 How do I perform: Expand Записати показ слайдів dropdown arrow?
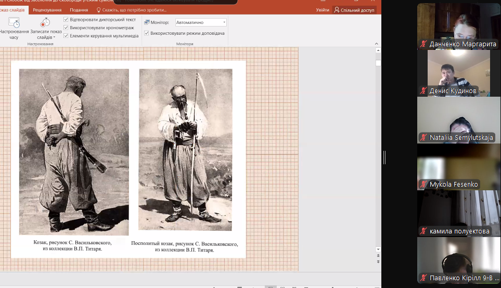[54, 37]
